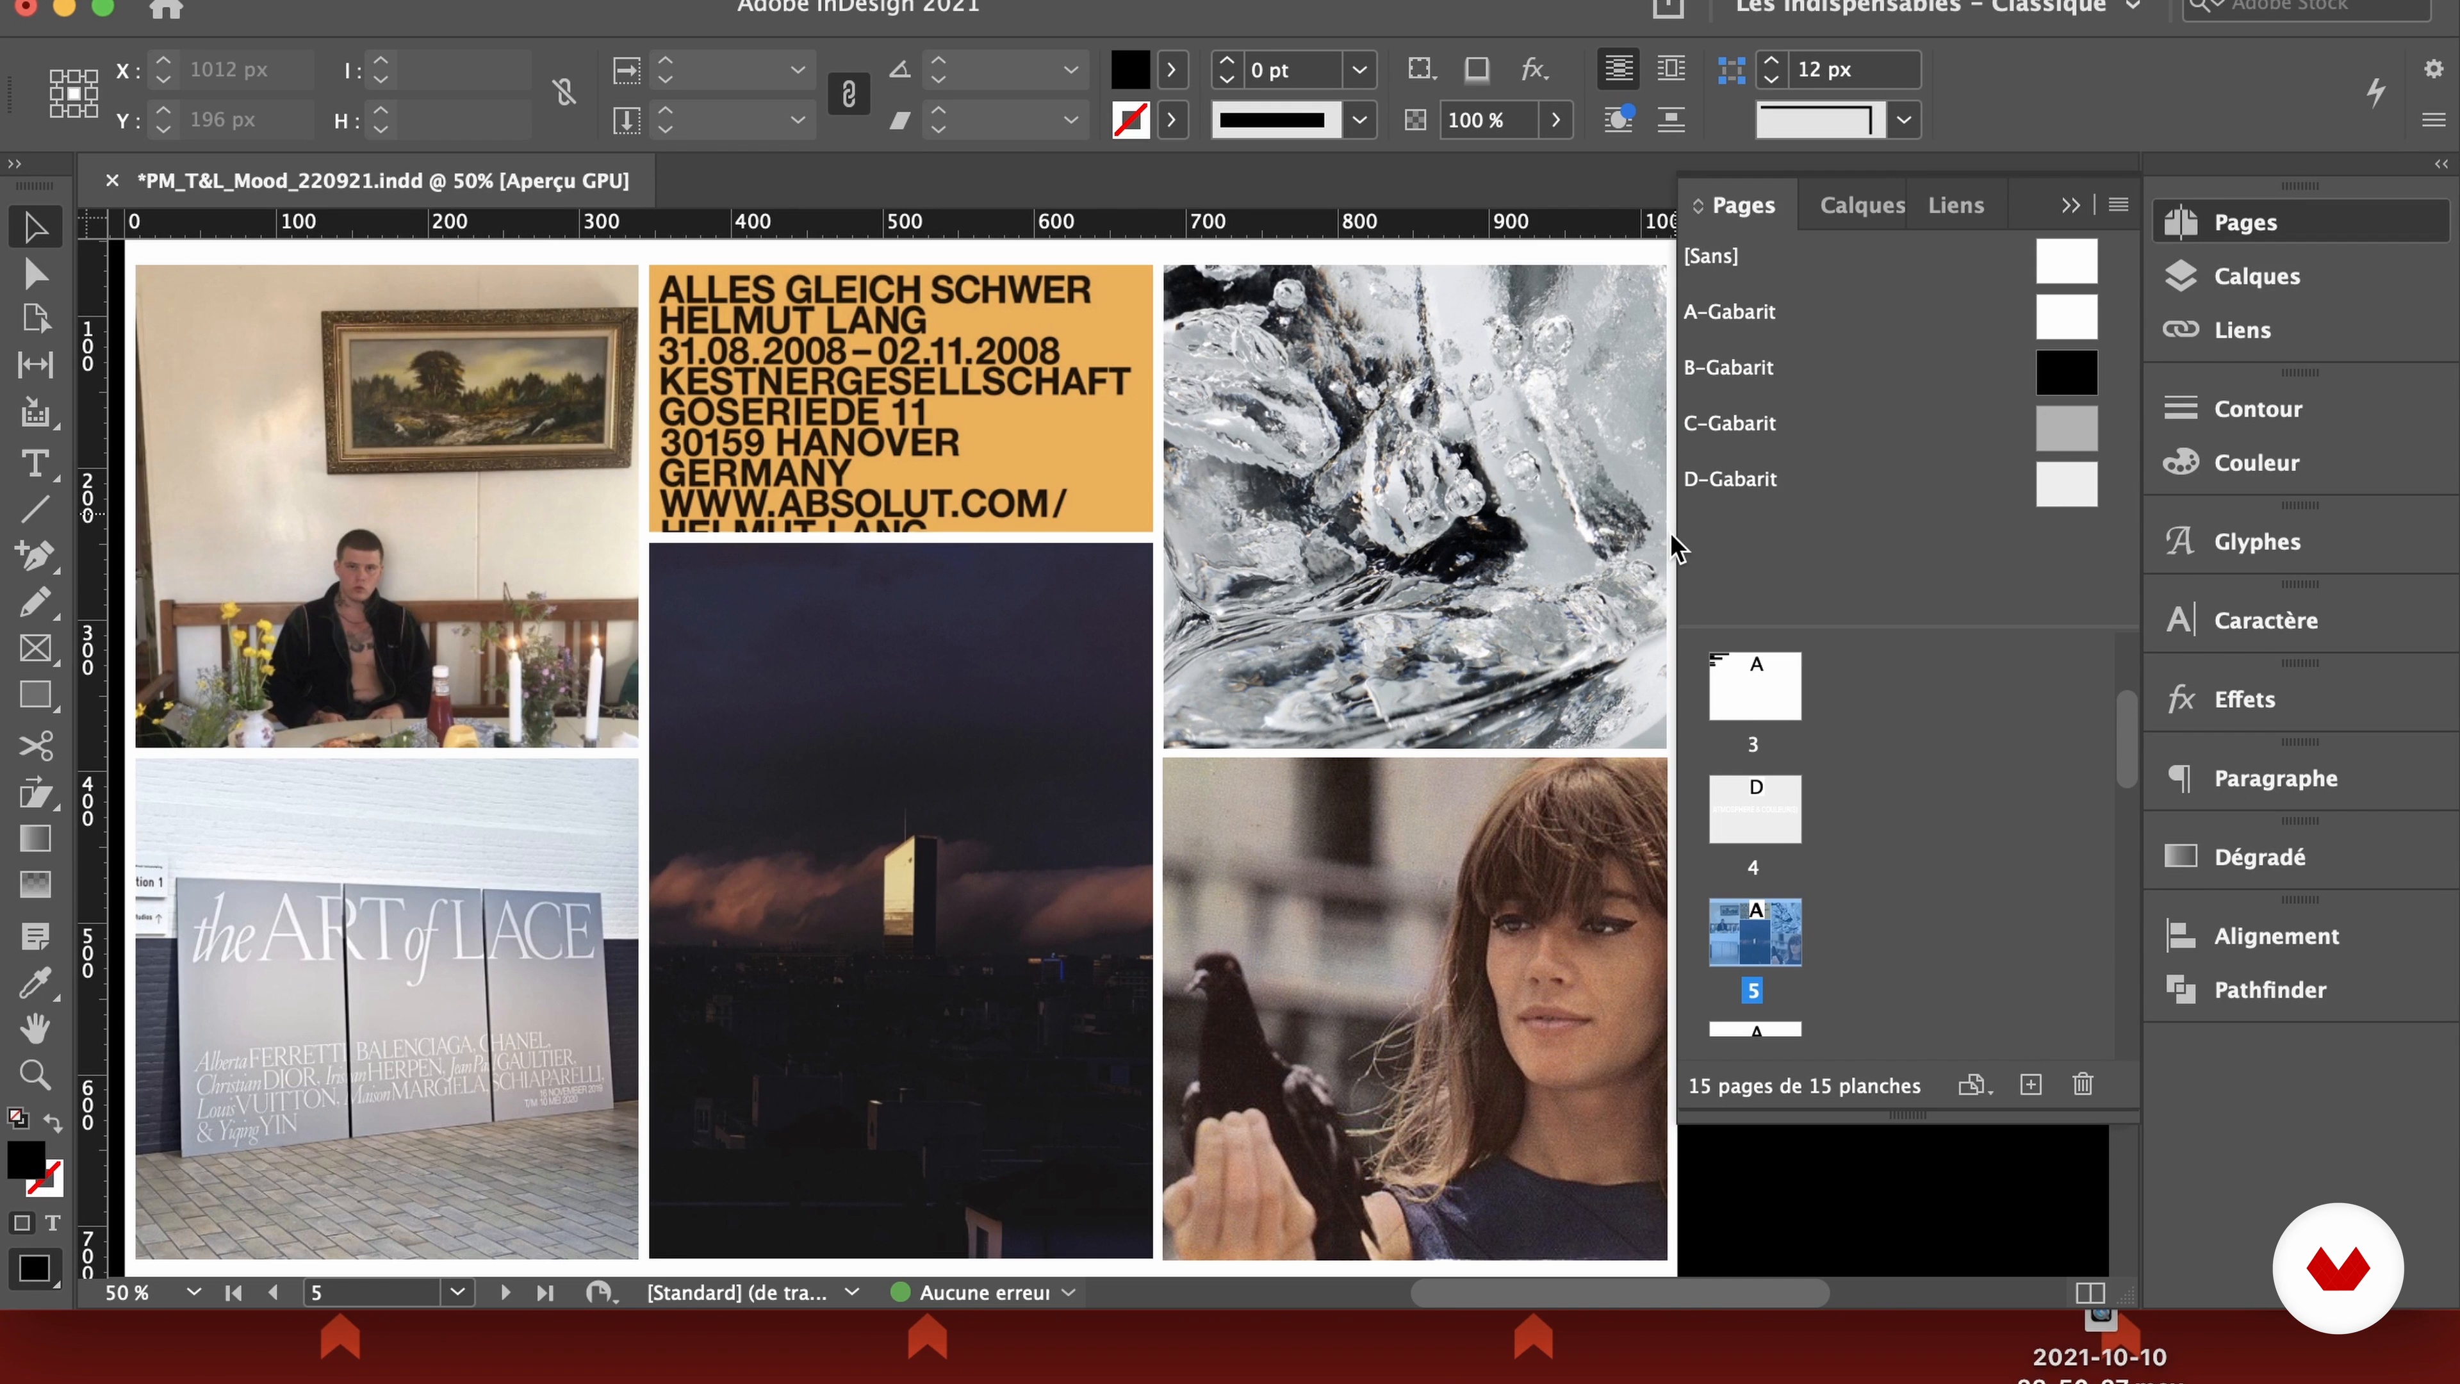Select the Page tool
This screenshot has width=2460, height=1384.
tap(35, 319)
